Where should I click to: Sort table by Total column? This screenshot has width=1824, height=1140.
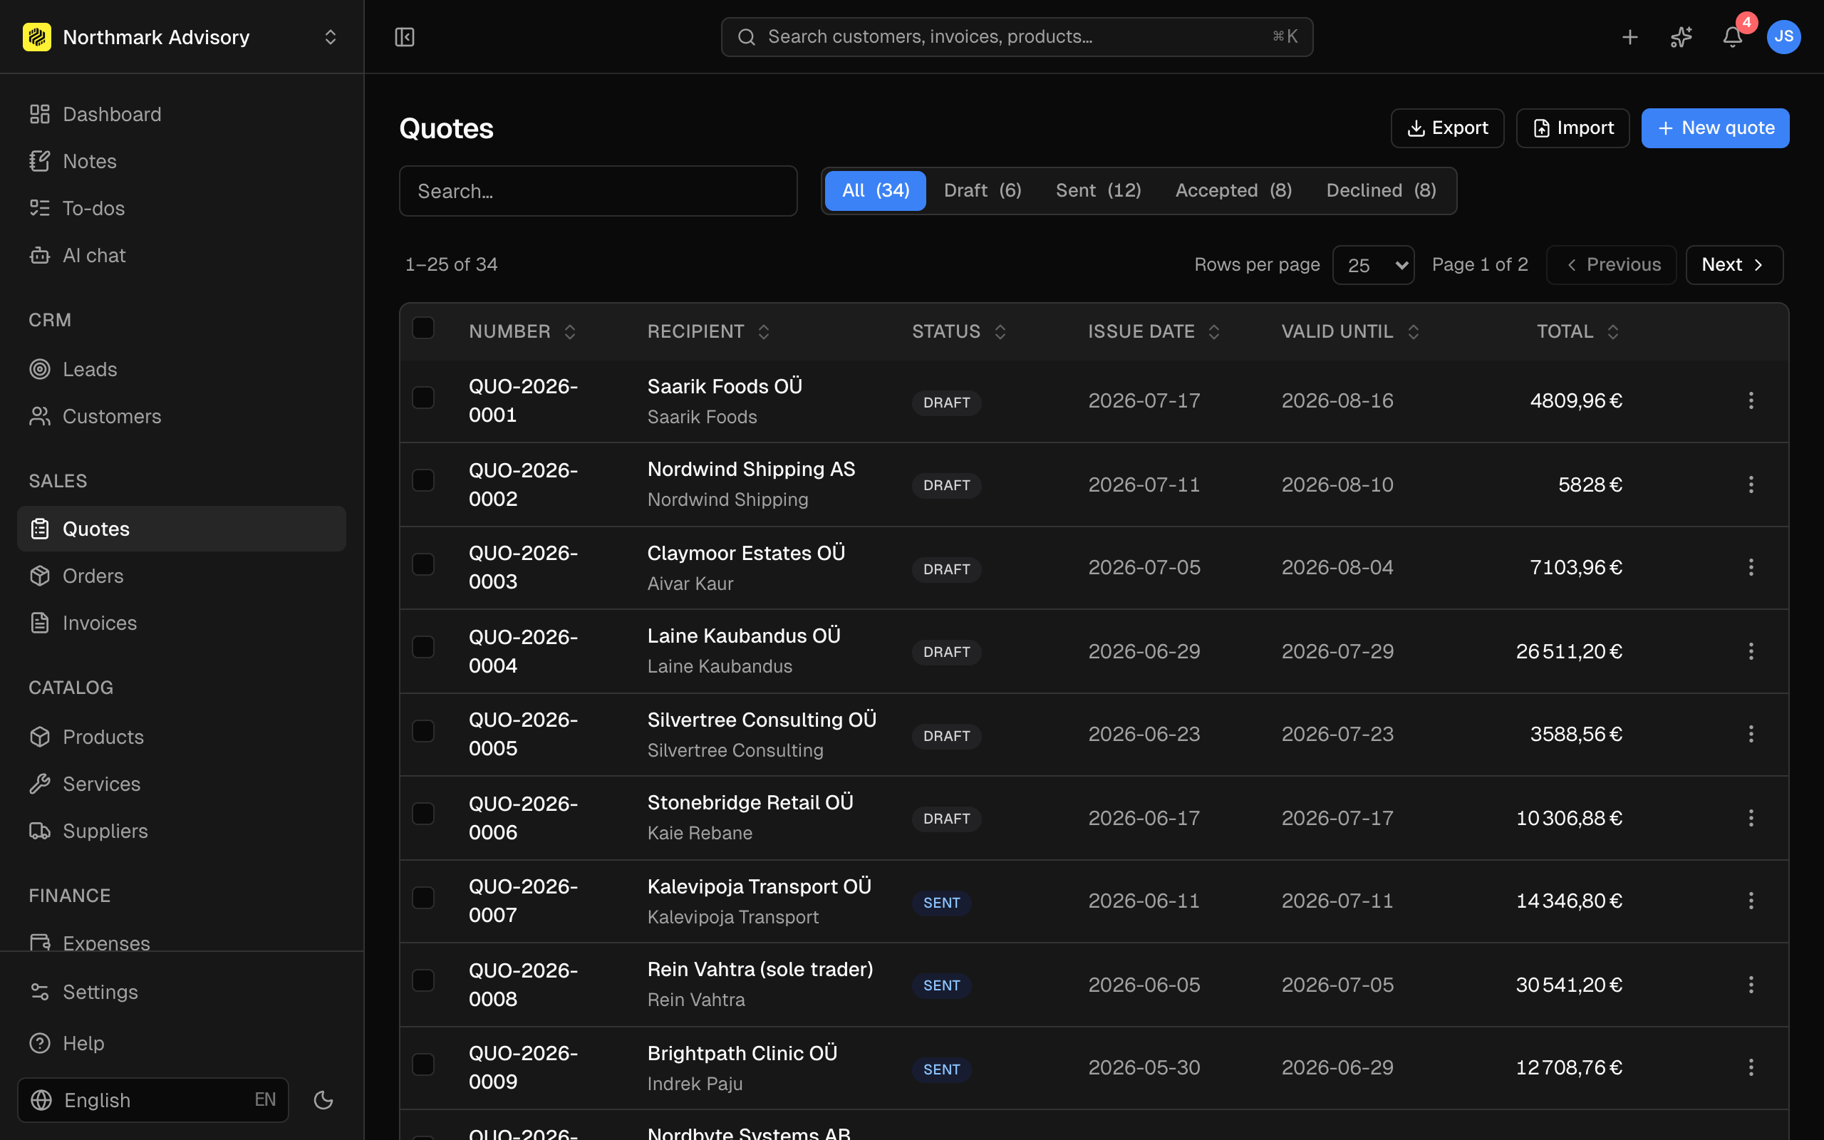coord(1577,332)
